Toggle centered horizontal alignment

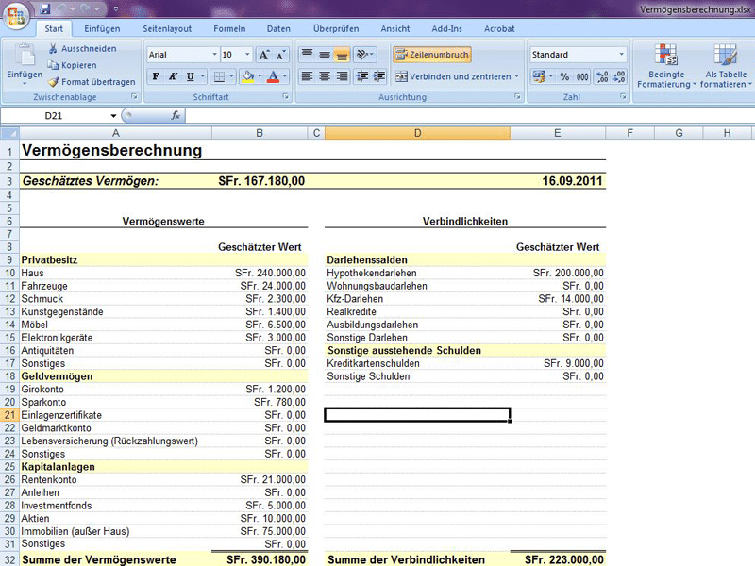[325, 76]
